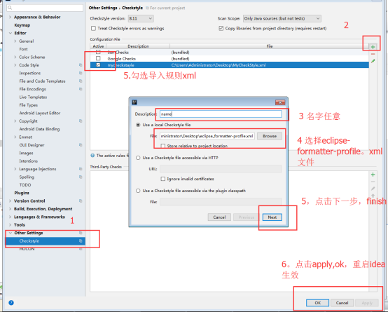Click the project-level icon beside Code Style
Image resolution: width=388 pixels, height=312 pixels.
[x=81, y=65]
